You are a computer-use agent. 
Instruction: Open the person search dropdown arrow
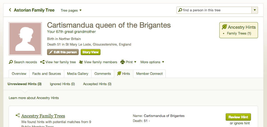pyautogui.click(x=254, y=10)
